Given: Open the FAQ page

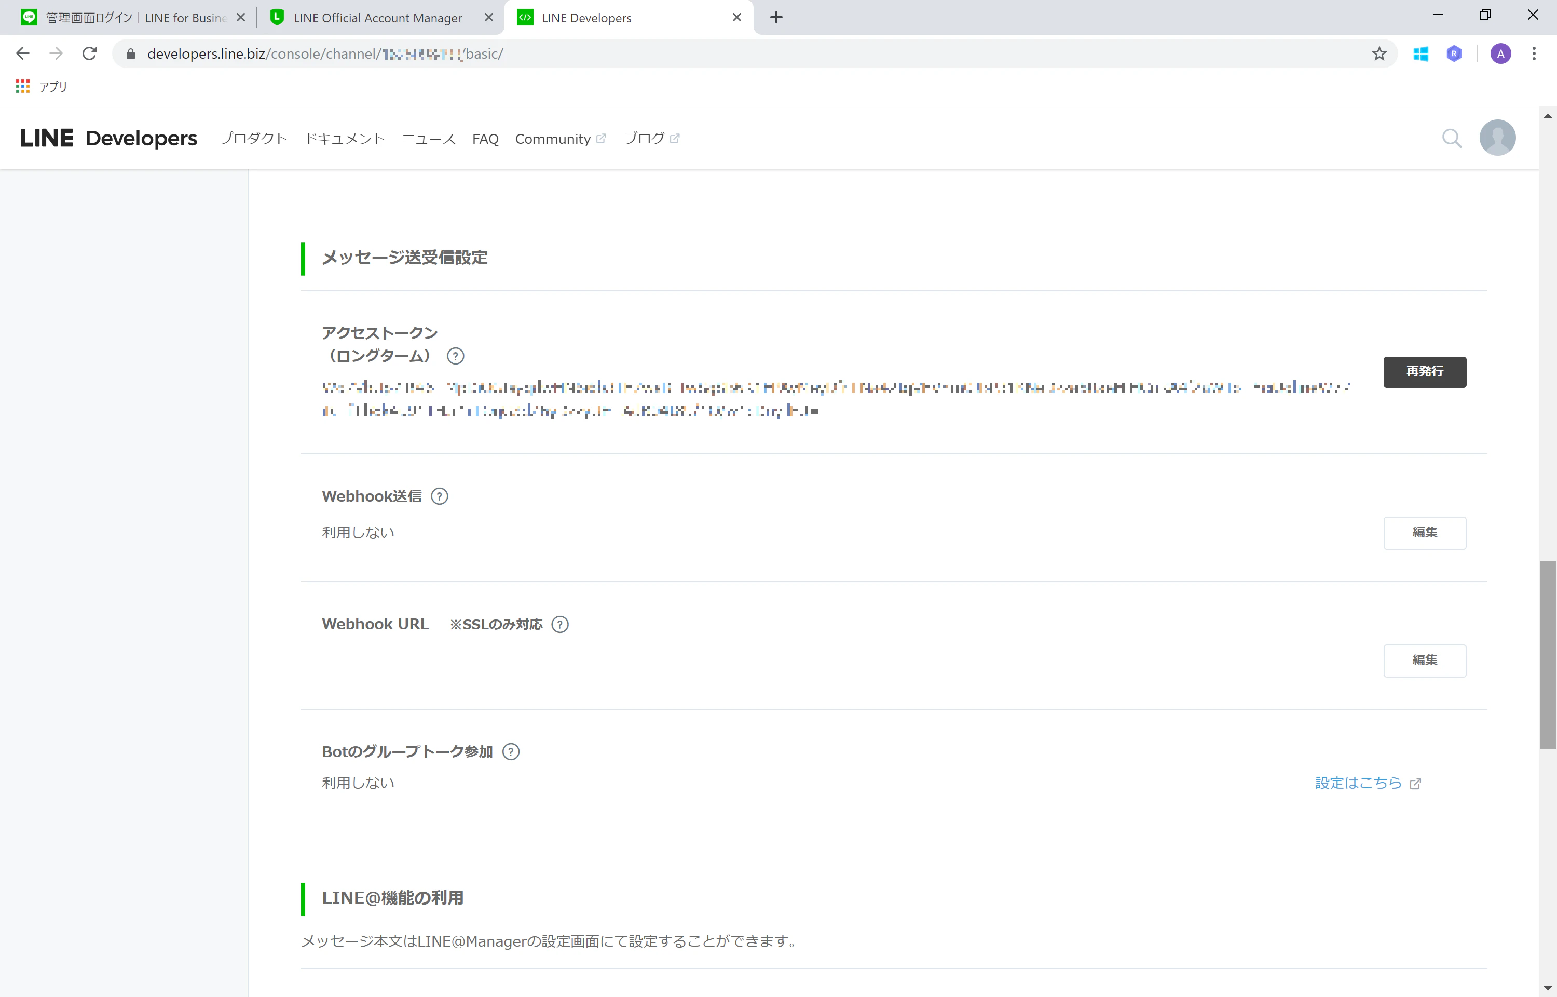Looking at the screenshot, I should (x=485, y=139).
